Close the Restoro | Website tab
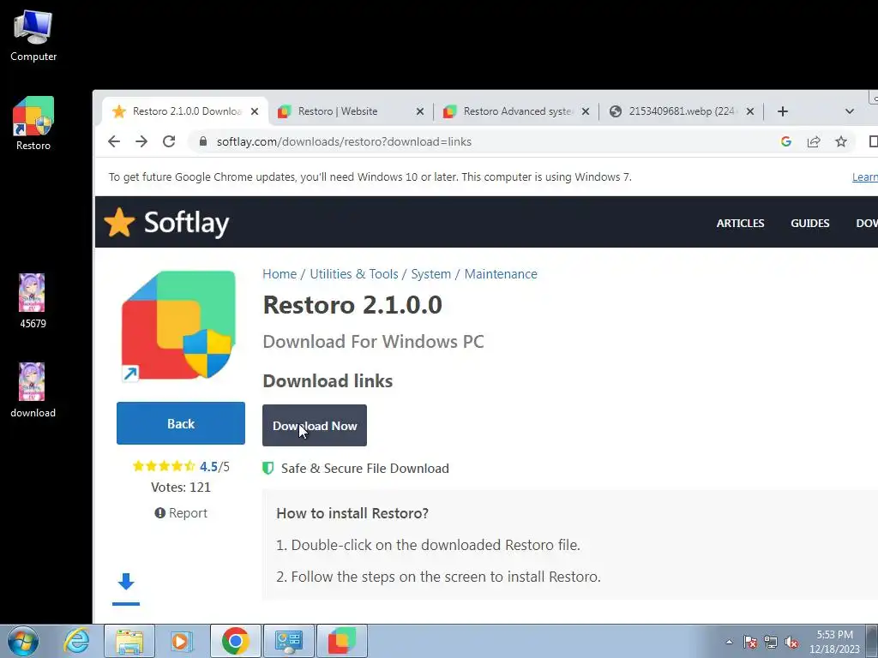Screen dimensions: 878x658 (420, 111)
